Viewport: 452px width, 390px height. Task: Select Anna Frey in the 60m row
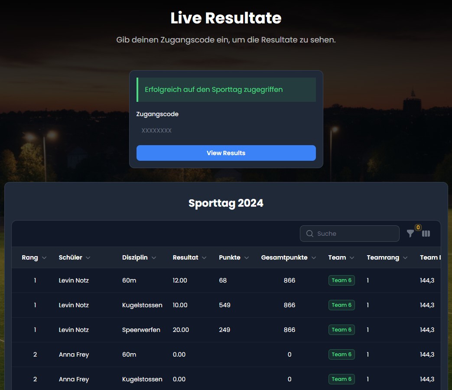74,354
